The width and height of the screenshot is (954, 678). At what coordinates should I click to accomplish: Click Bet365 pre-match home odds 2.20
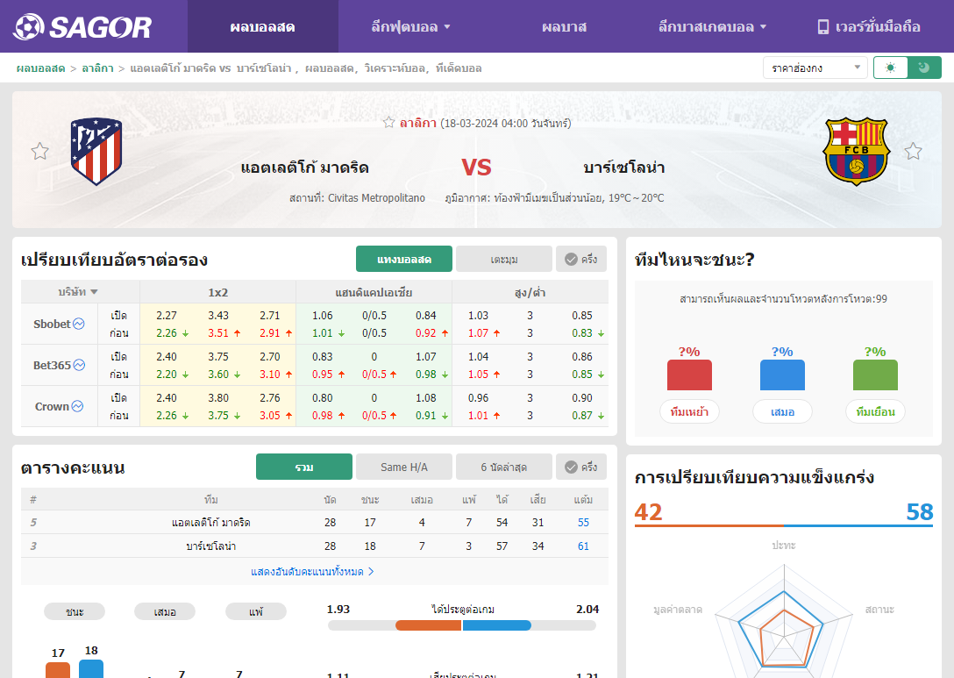pyautogui.click(x=166, y=375)
